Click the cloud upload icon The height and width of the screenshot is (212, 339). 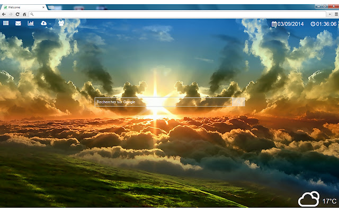[43, 23]
